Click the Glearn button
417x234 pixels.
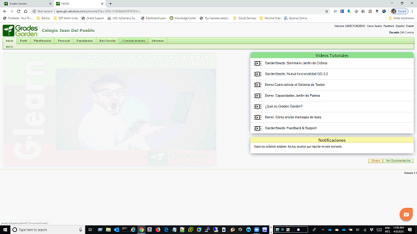375,161
